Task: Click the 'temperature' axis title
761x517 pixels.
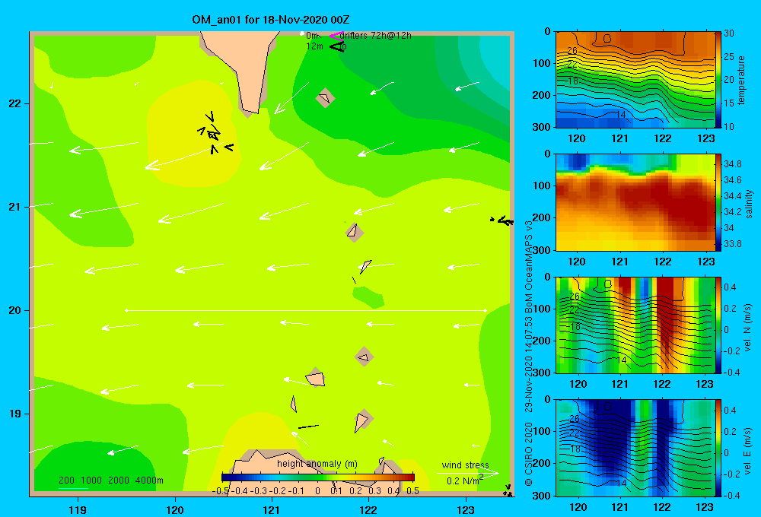Action: (741, 80)
